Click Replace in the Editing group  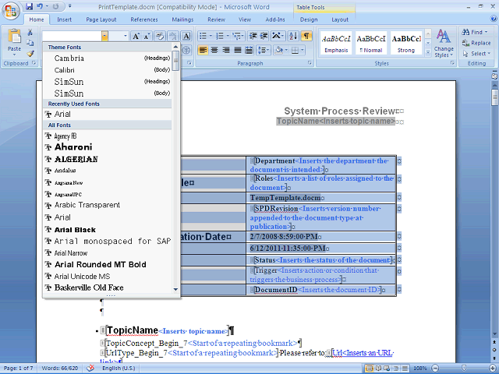476,43
